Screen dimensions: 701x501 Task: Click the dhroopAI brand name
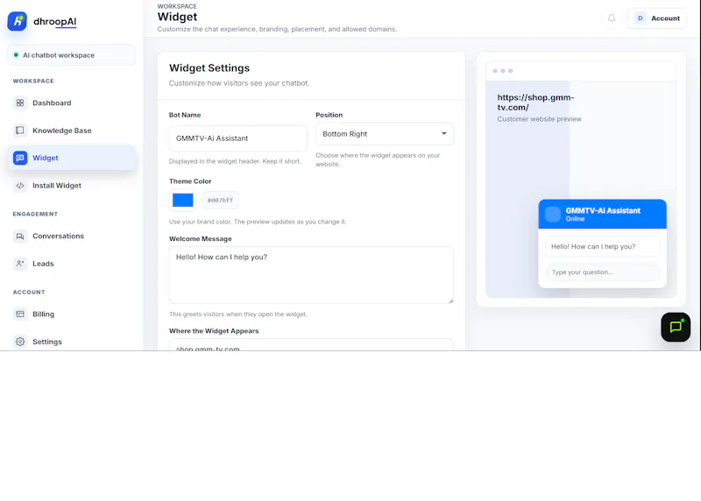coord(55,21)
